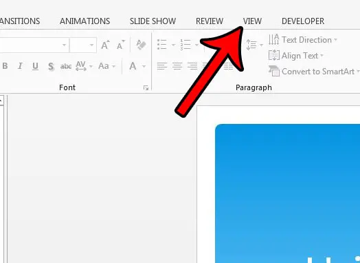Toggle Text Shadow formatting
The image size is (360, 263).
(x=51, y=67)
